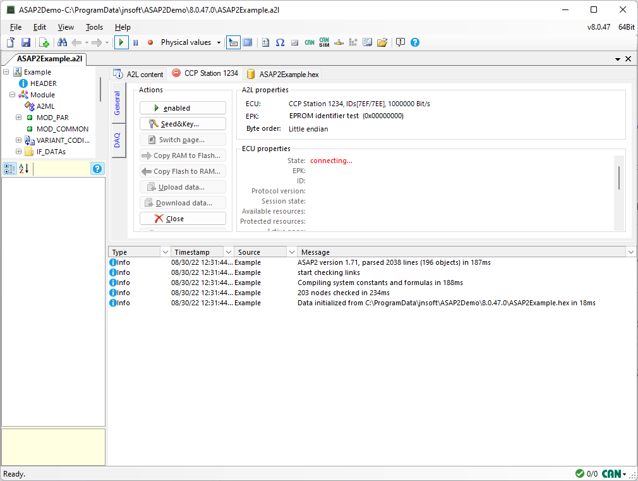This screenshot has height=481, width=638.
Task: Expand the MOD_PAR tree node
Action: 19,118
